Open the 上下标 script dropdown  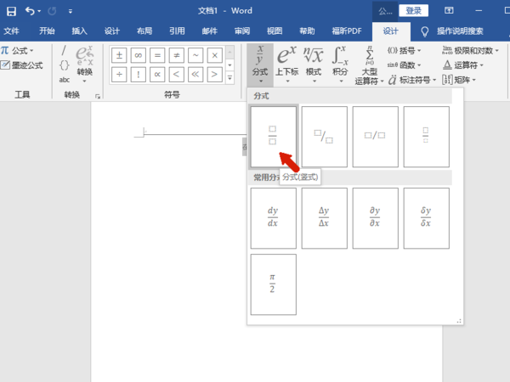coord(287,65)
